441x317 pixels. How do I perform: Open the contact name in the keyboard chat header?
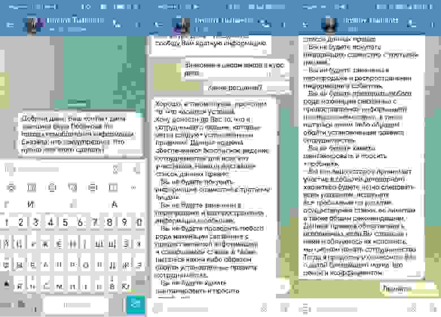click(75, 20)
